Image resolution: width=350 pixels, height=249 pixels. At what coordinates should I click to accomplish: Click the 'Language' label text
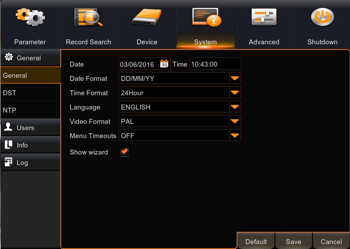pyautogui.click(x=85, y=107)
